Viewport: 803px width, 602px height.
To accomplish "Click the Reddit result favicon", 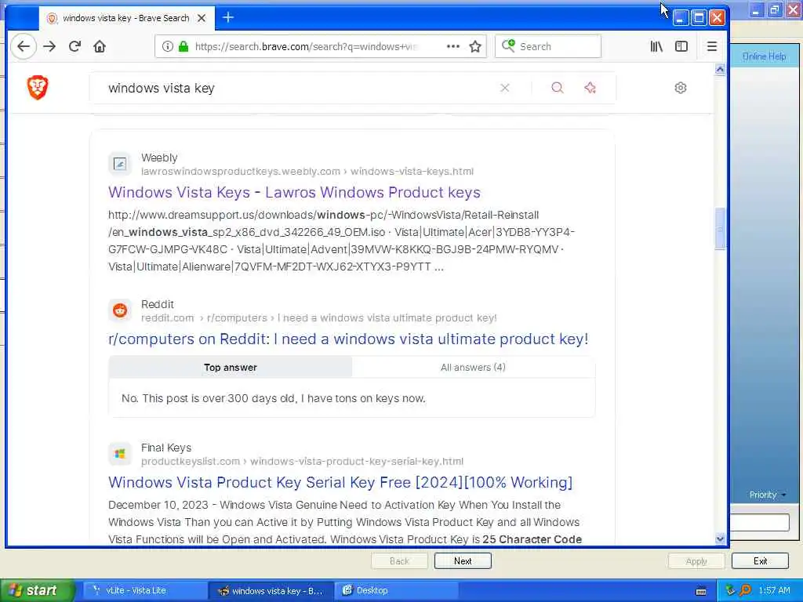I will [x=120, y=310].
